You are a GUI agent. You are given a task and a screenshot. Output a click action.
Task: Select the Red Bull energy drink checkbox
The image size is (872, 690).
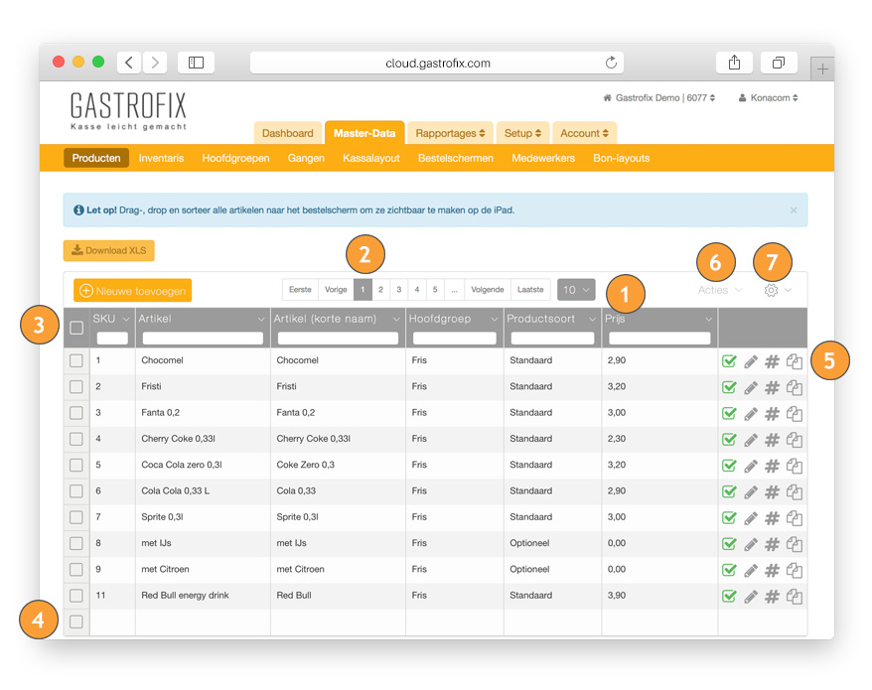(x=76, y=596)
